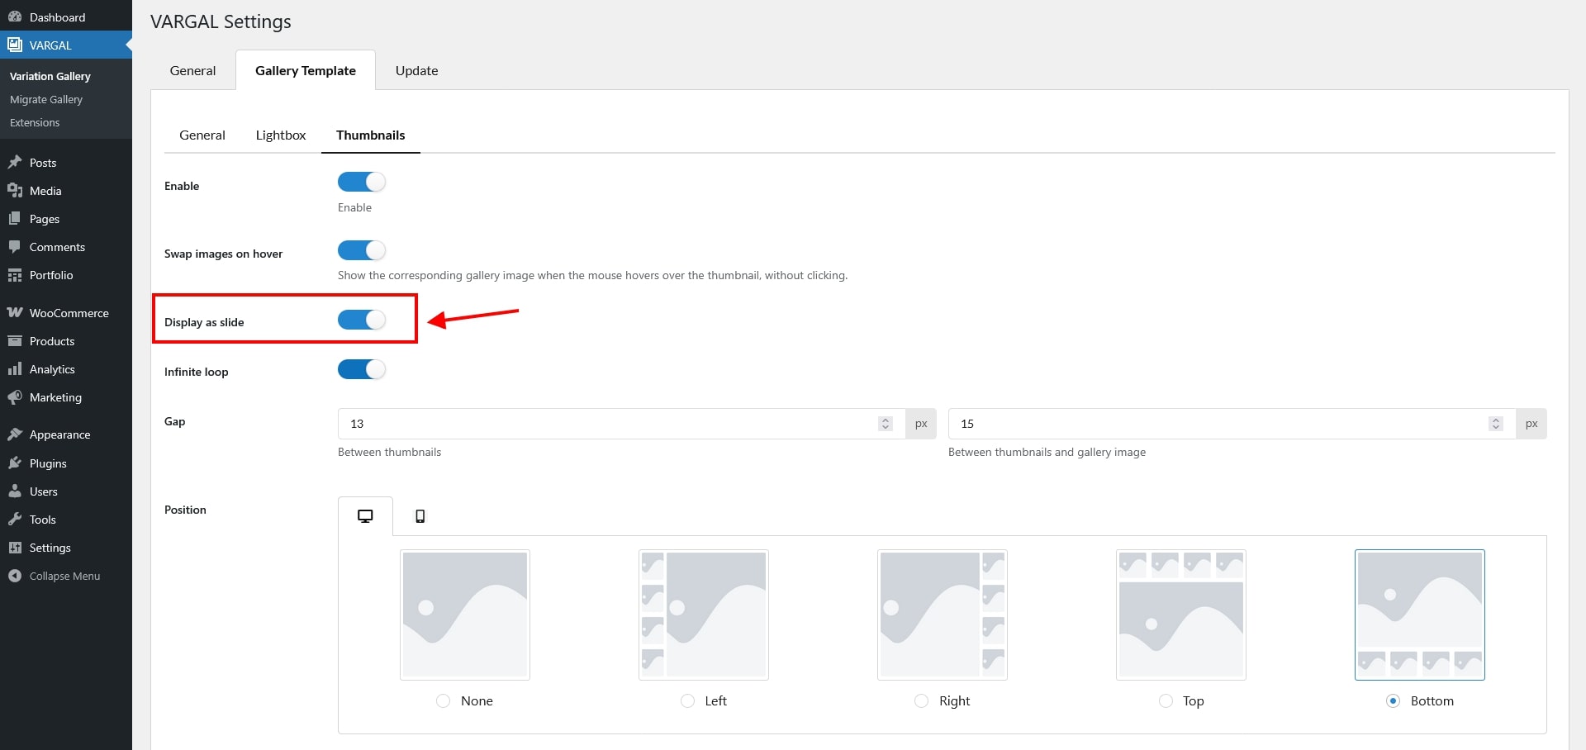Select the Right position radio button
This screenshot has height=750, width=1586.
(922, 701)
